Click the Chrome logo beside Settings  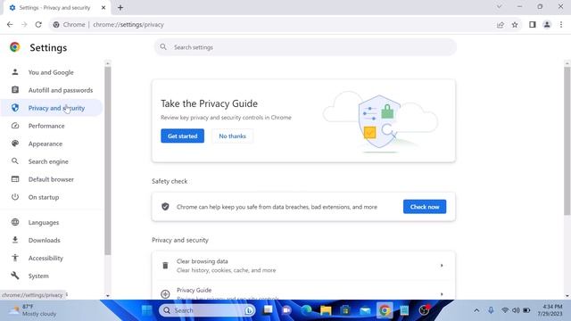pyautogui.click(x=15, y=47)
